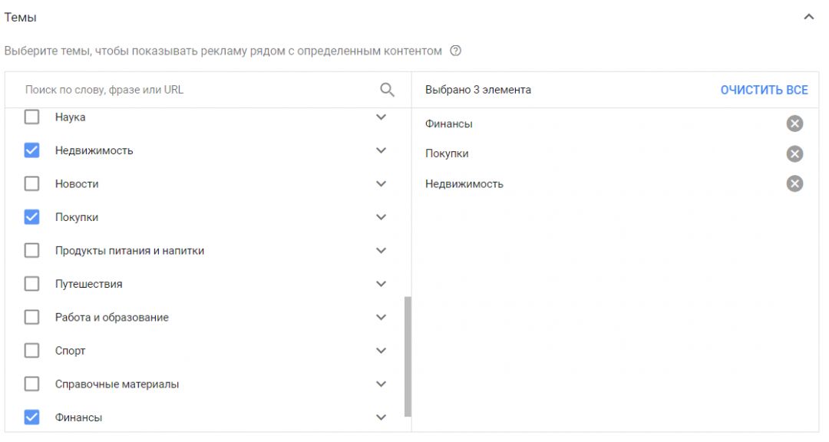Click ОЧИСТИТЬ ВСЕ link
The height and width of the screenshot is (442, 829).
(x=764, y=90)
